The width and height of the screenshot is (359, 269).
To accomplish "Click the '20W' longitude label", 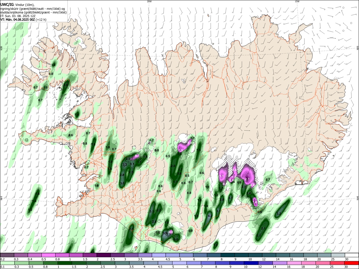I will tap(149, 1).
